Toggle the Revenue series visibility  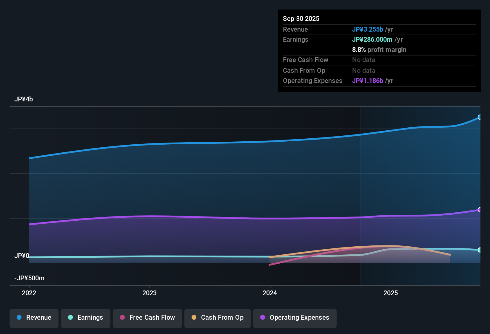[34, 318]
